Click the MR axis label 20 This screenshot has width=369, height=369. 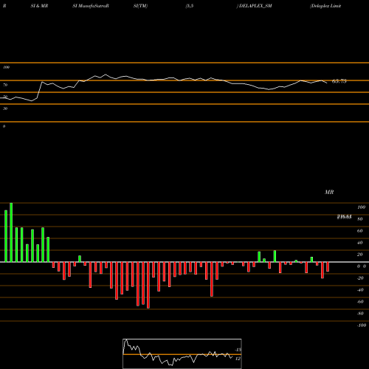pos(360,255)
